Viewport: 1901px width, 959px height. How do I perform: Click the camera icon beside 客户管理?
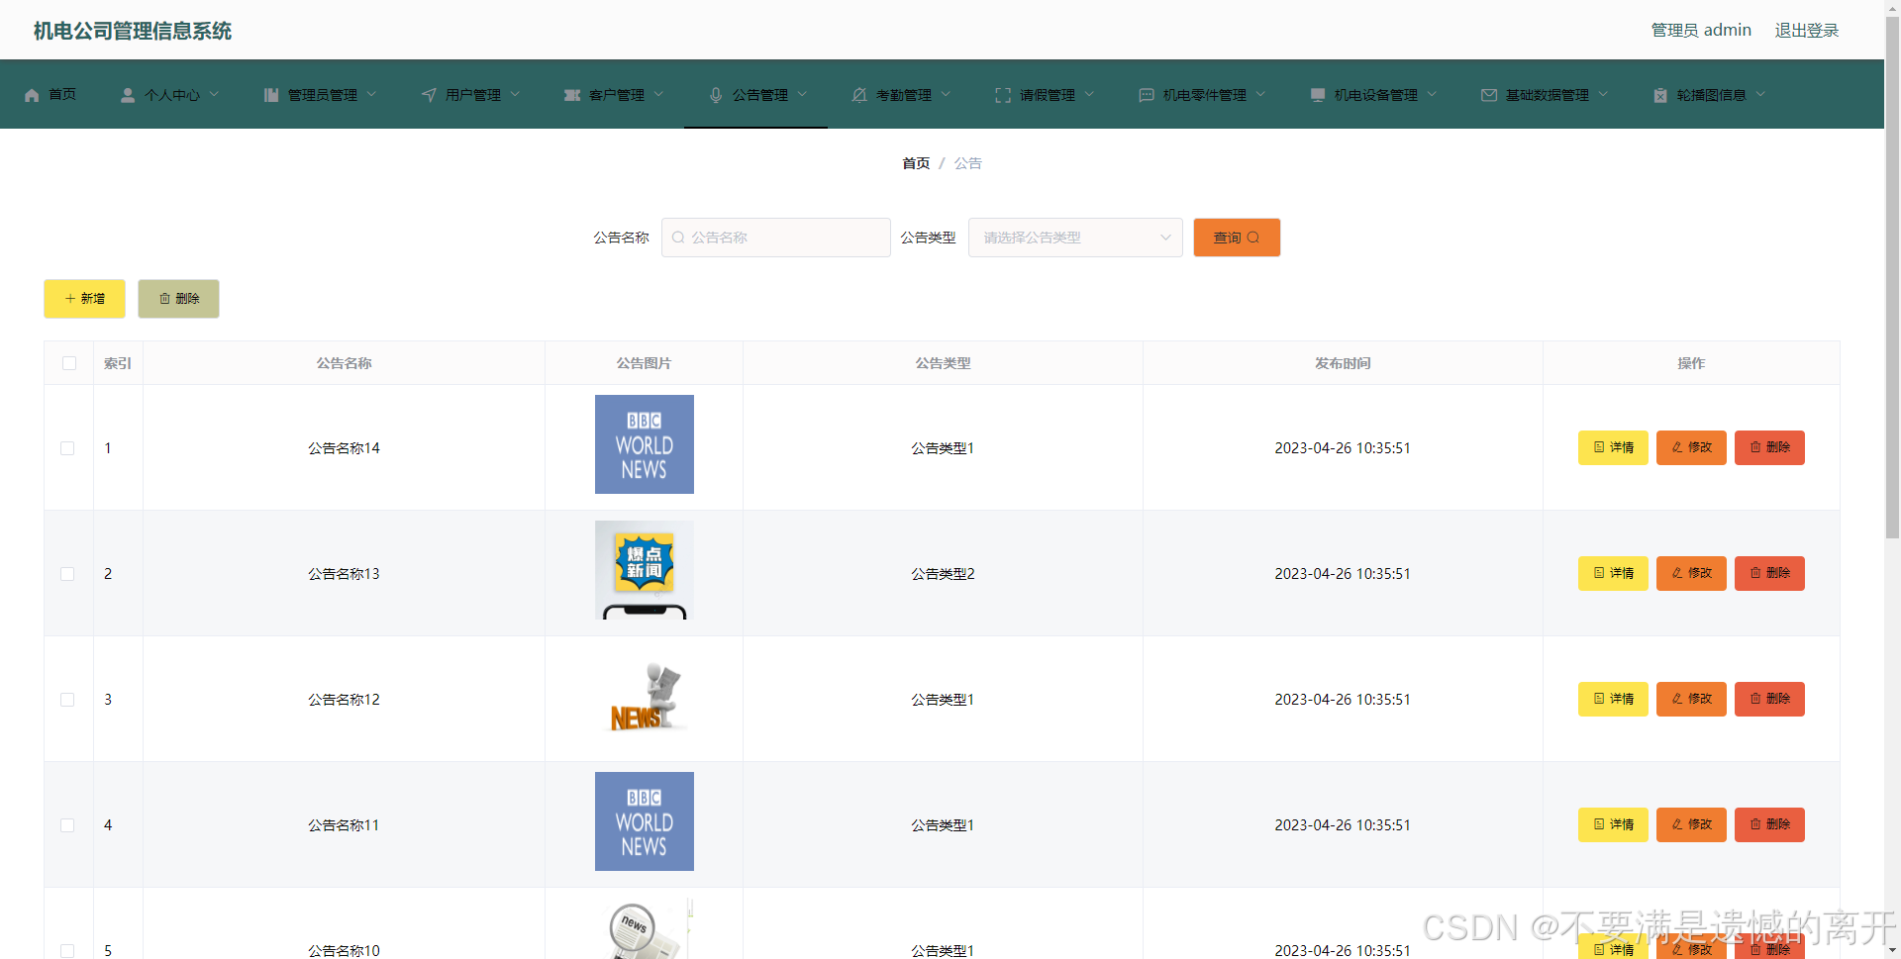point(572,95)
